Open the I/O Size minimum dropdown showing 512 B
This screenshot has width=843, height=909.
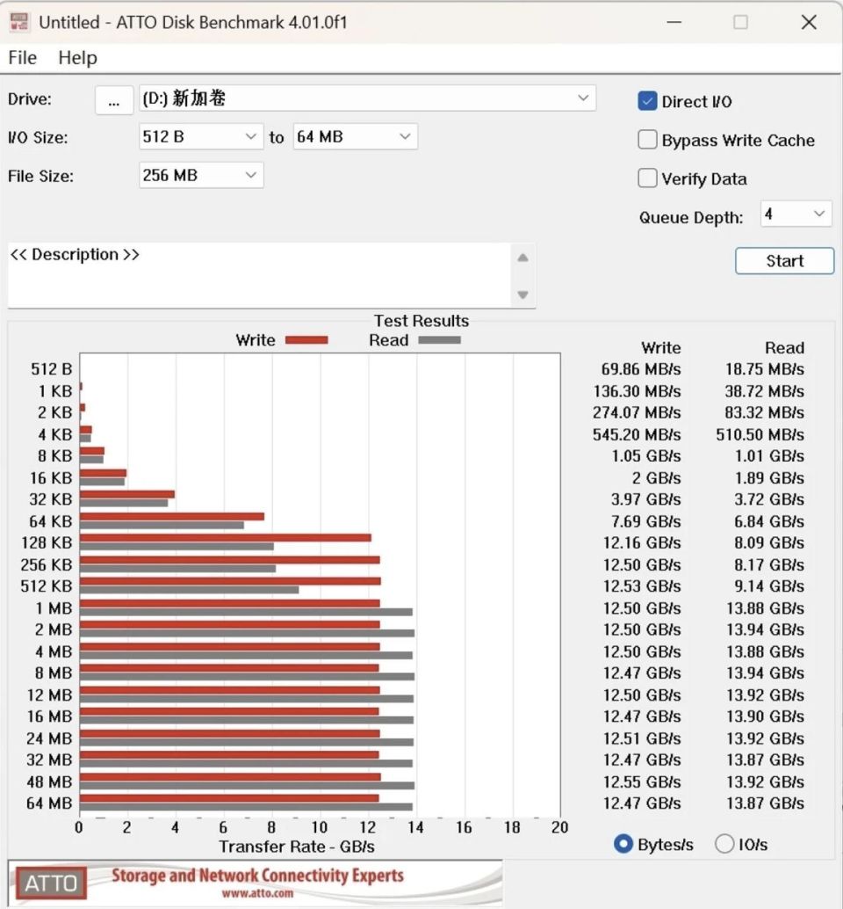(x=201, y=137)
